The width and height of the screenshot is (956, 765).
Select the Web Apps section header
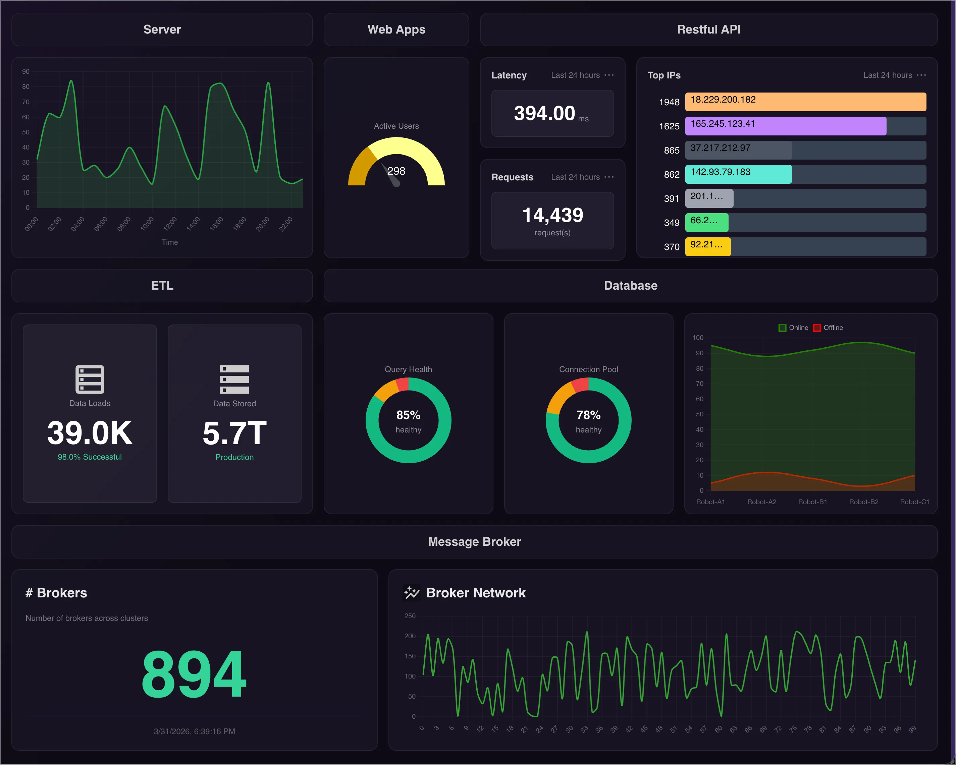[396, 29]
